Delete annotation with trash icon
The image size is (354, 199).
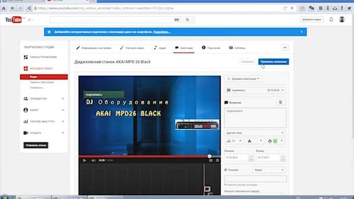click(280, 102)
